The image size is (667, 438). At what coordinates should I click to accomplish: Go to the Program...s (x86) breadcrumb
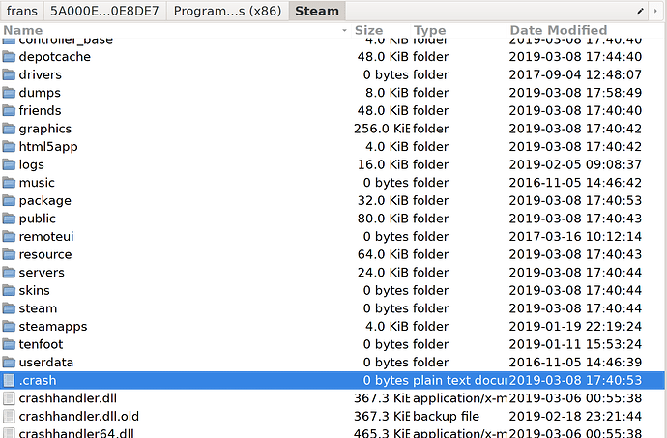pyautogui.click(x=227, y=11)
